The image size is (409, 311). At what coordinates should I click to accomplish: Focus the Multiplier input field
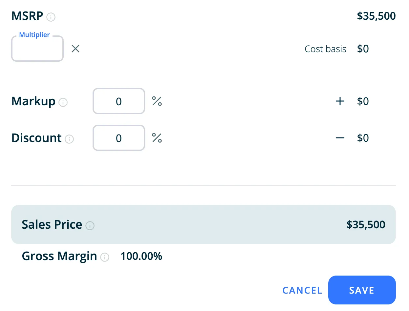37,49
